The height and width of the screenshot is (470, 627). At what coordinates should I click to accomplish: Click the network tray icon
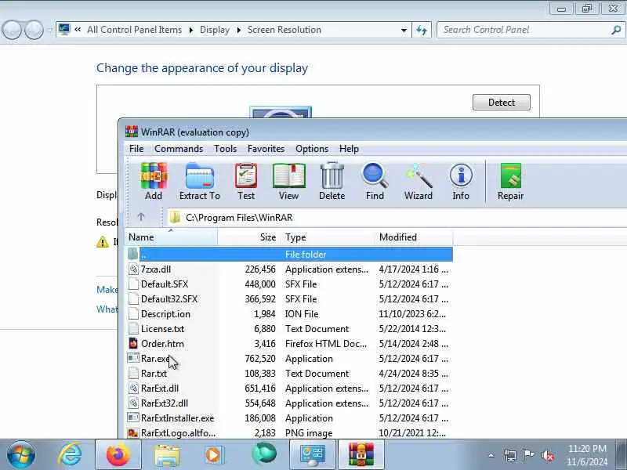click(510, 455)
